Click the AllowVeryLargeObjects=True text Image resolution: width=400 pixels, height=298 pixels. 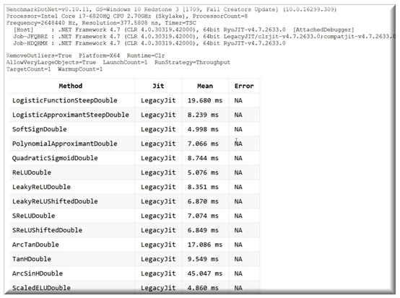(51, 62)
